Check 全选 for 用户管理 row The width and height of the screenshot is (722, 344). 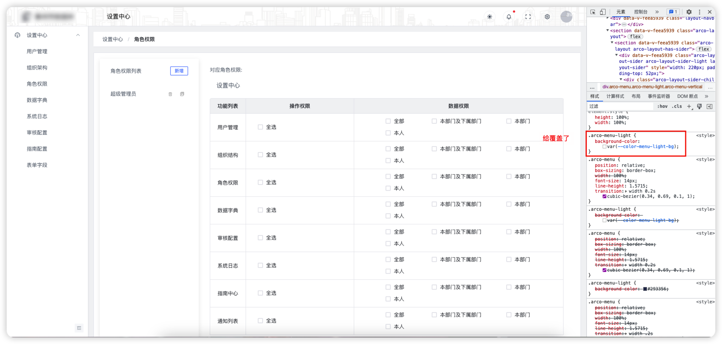coord(260,126)
